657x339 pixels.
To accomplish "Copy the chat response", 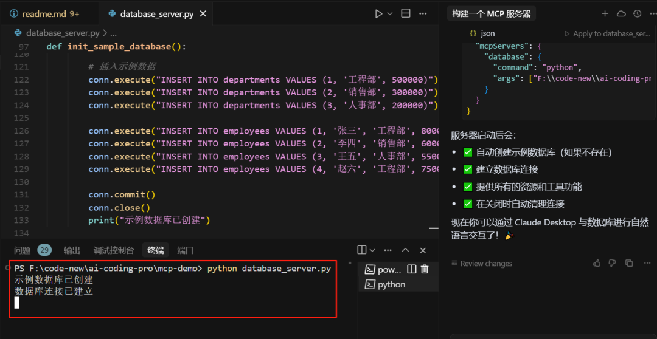I will pos(629,263).
